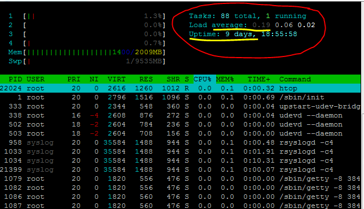Select the rsyslogd process with PID 21399
The width and height of the screenshot is (364, 209).
[181, 169]
